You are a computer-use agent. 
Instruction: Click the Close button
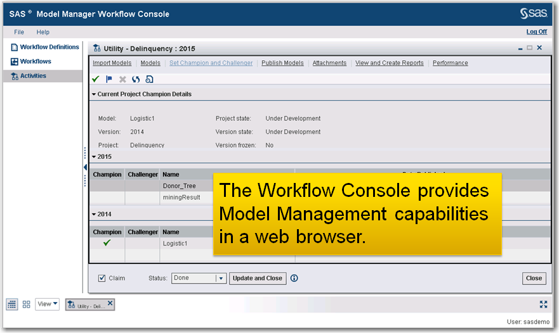[534, 278]
